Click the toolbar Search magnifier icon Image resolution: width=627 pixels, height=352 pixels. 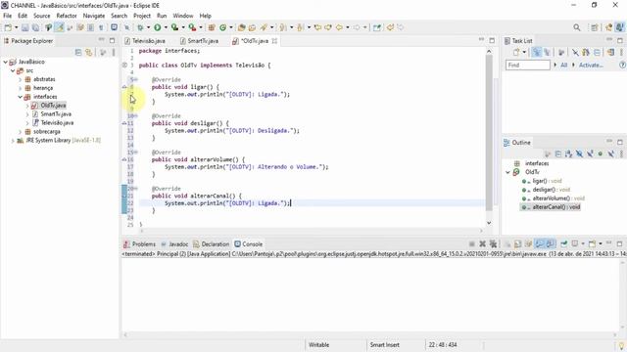click(x=577, y=27)
